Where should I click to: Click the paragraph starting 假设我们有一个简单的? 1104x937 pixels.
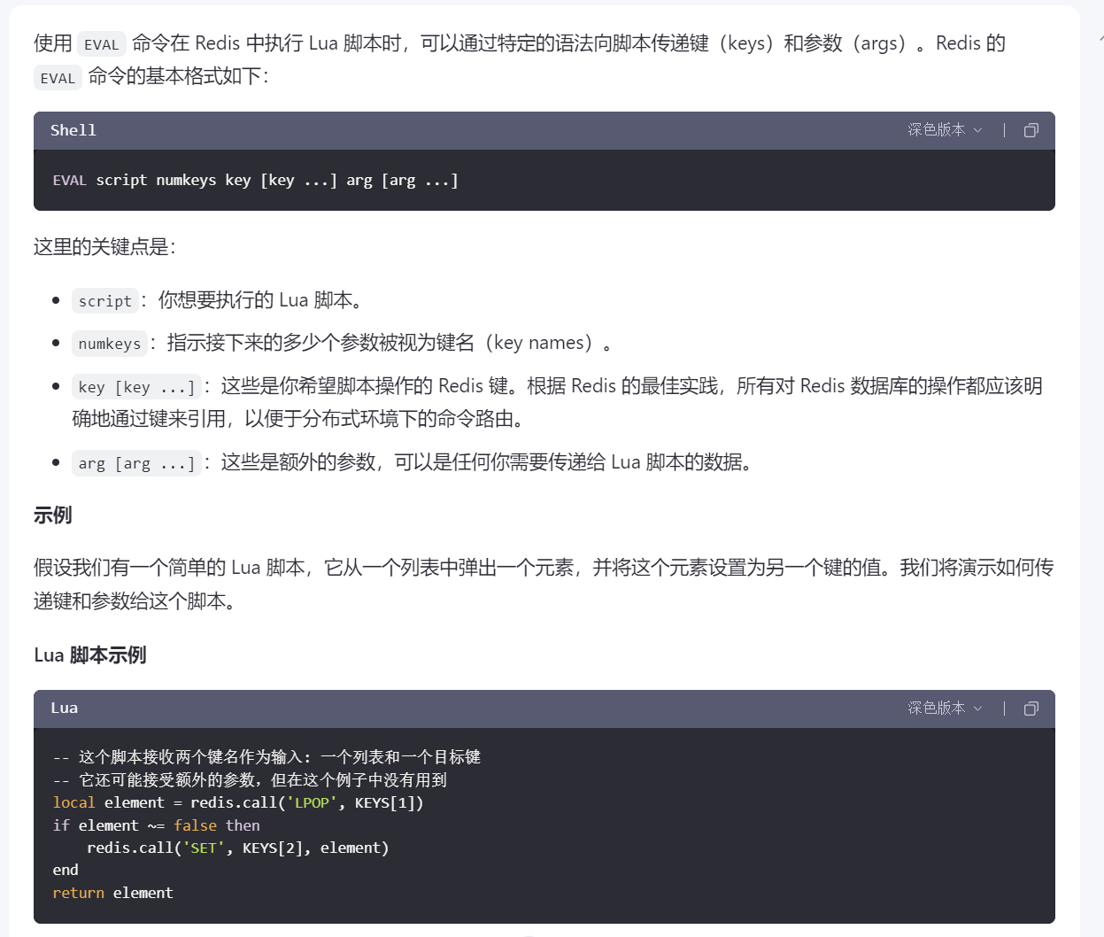pyautogui.click(x=544, y=585)
